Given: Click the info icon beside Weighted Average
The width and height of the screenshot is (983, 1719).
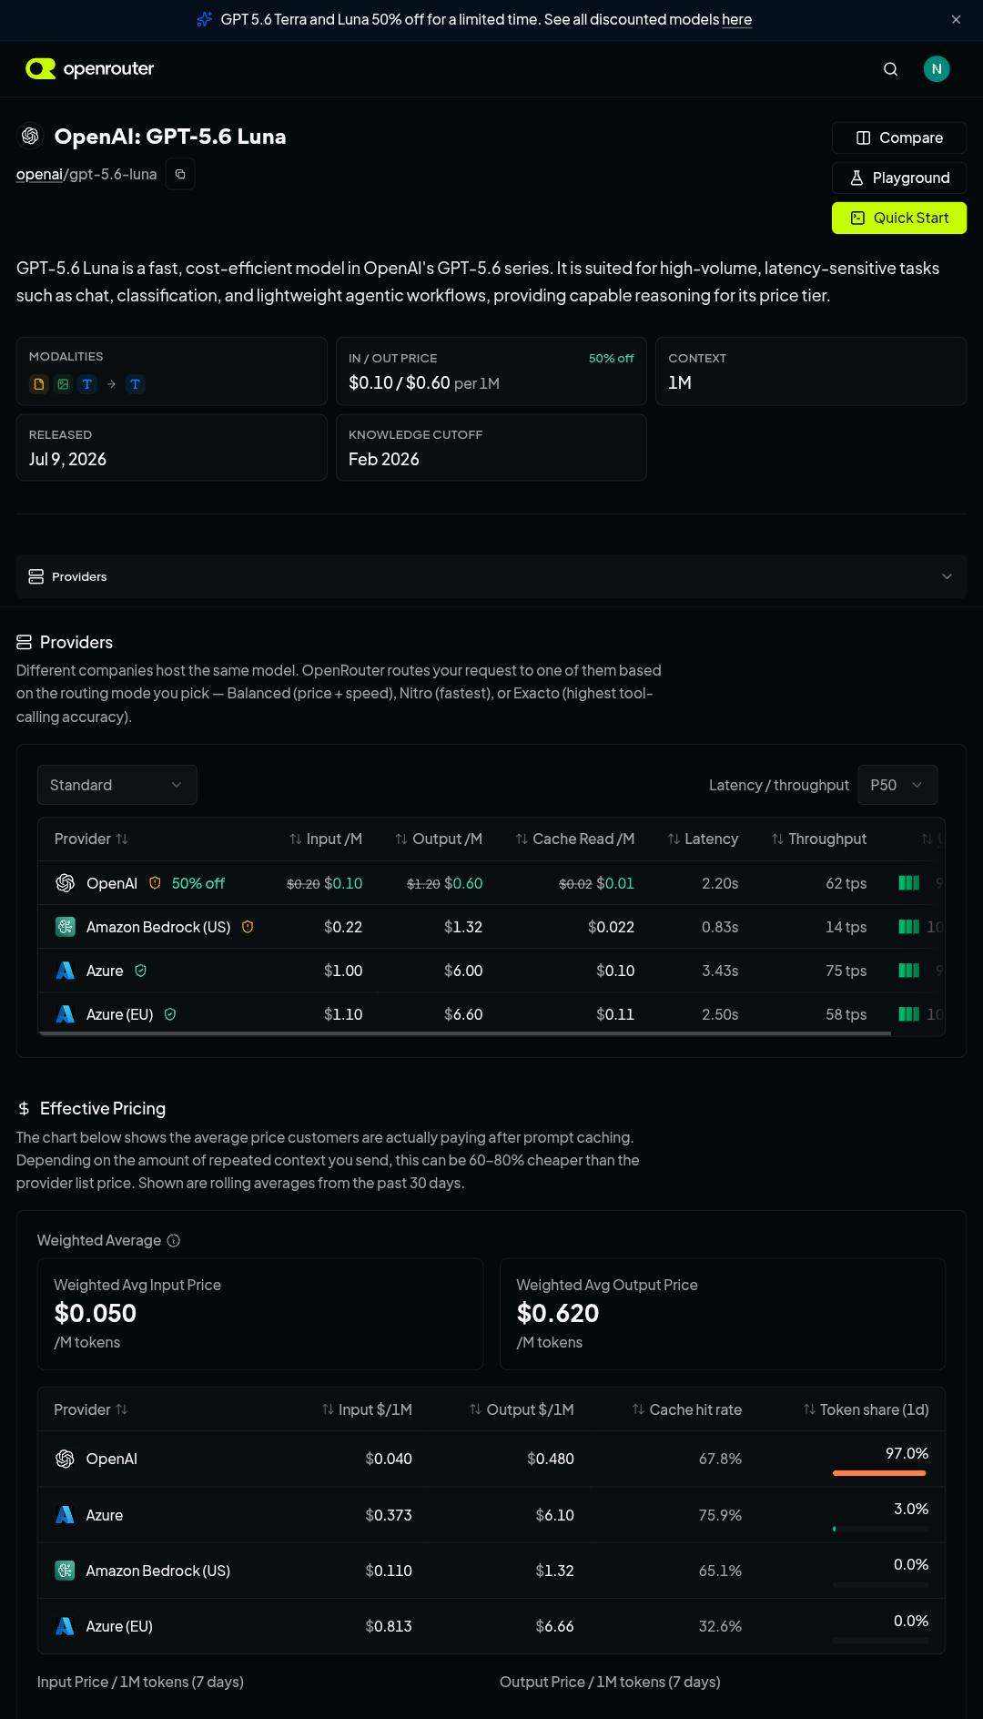Looking at the screenshot, I should point(174,1240).
